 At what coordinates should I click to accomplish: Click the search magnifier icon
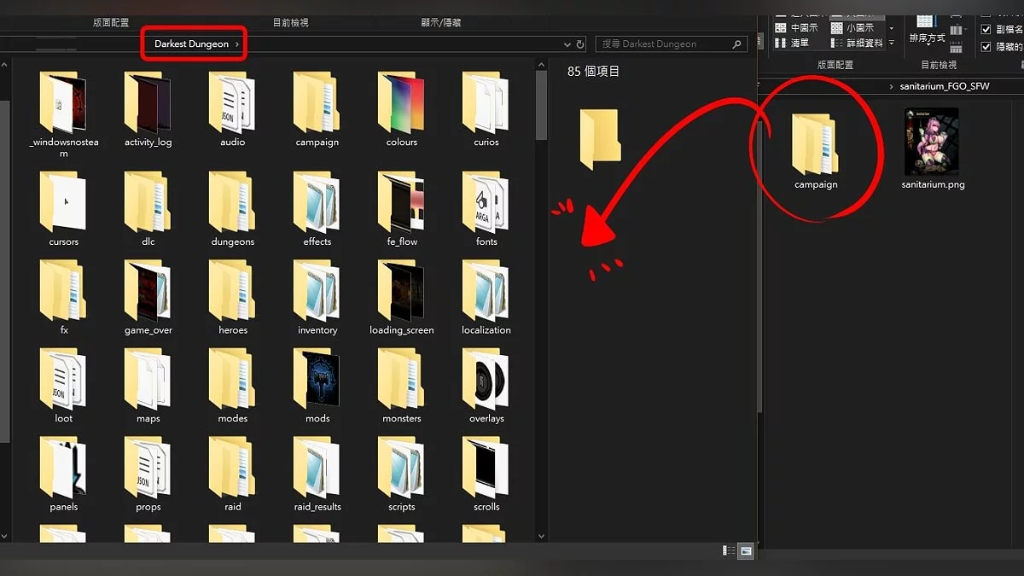coord(737,44)
